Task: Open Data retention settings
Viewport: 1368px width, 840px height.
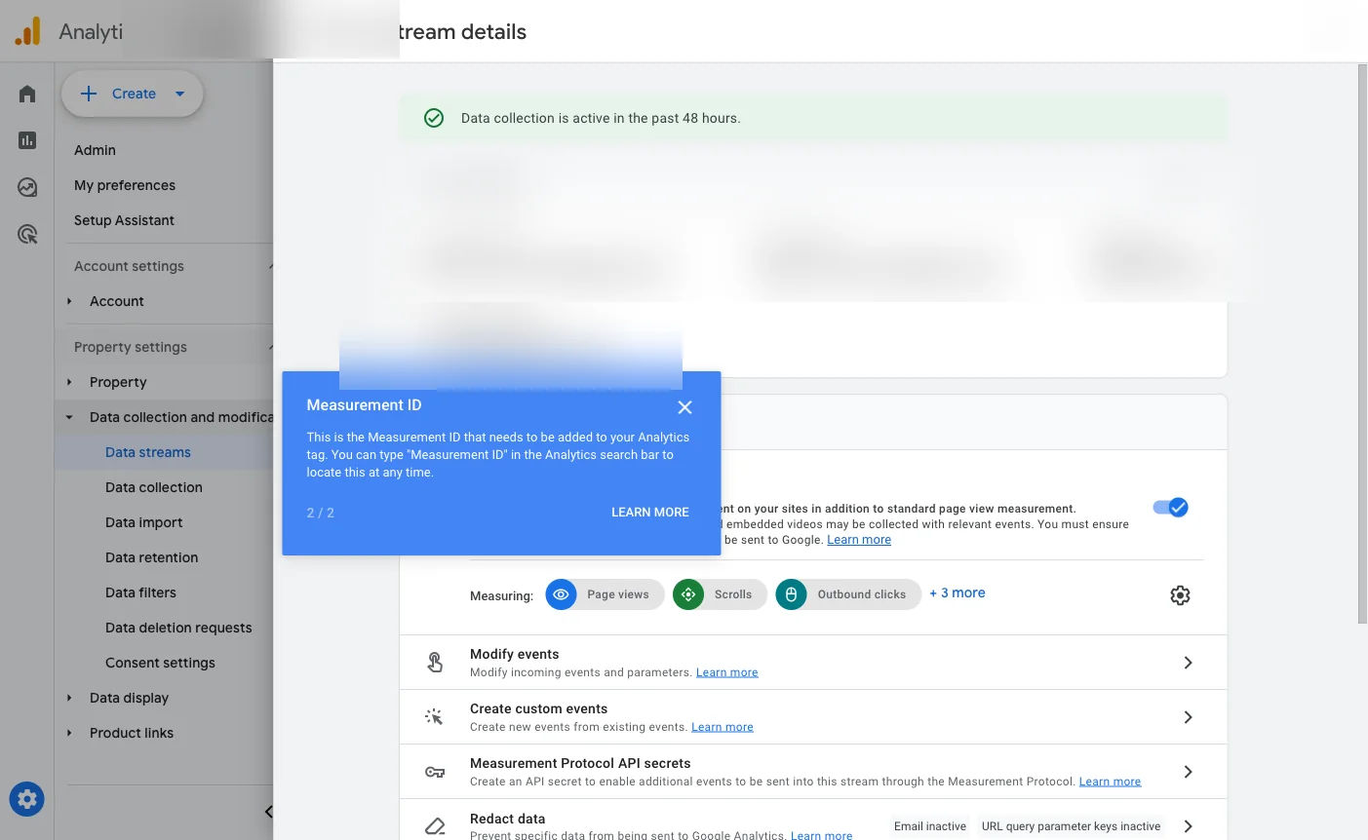Action: point(151,557)
